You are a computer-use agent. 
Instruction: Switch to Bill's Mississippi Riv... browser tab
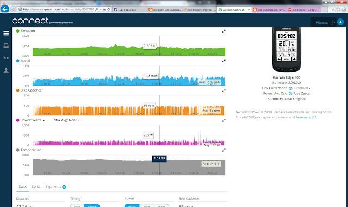(269, 10)
